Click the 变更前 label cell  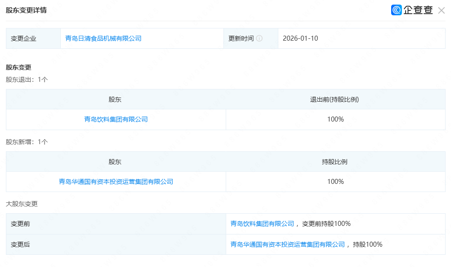(116, 224)
